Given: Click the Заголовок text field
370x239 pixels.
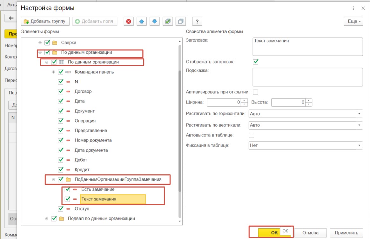Looking at the screenshot, I should tap(307, 47).
